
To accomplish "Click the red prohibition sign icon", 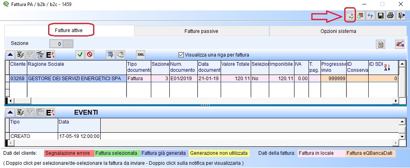I will [89, 55].
